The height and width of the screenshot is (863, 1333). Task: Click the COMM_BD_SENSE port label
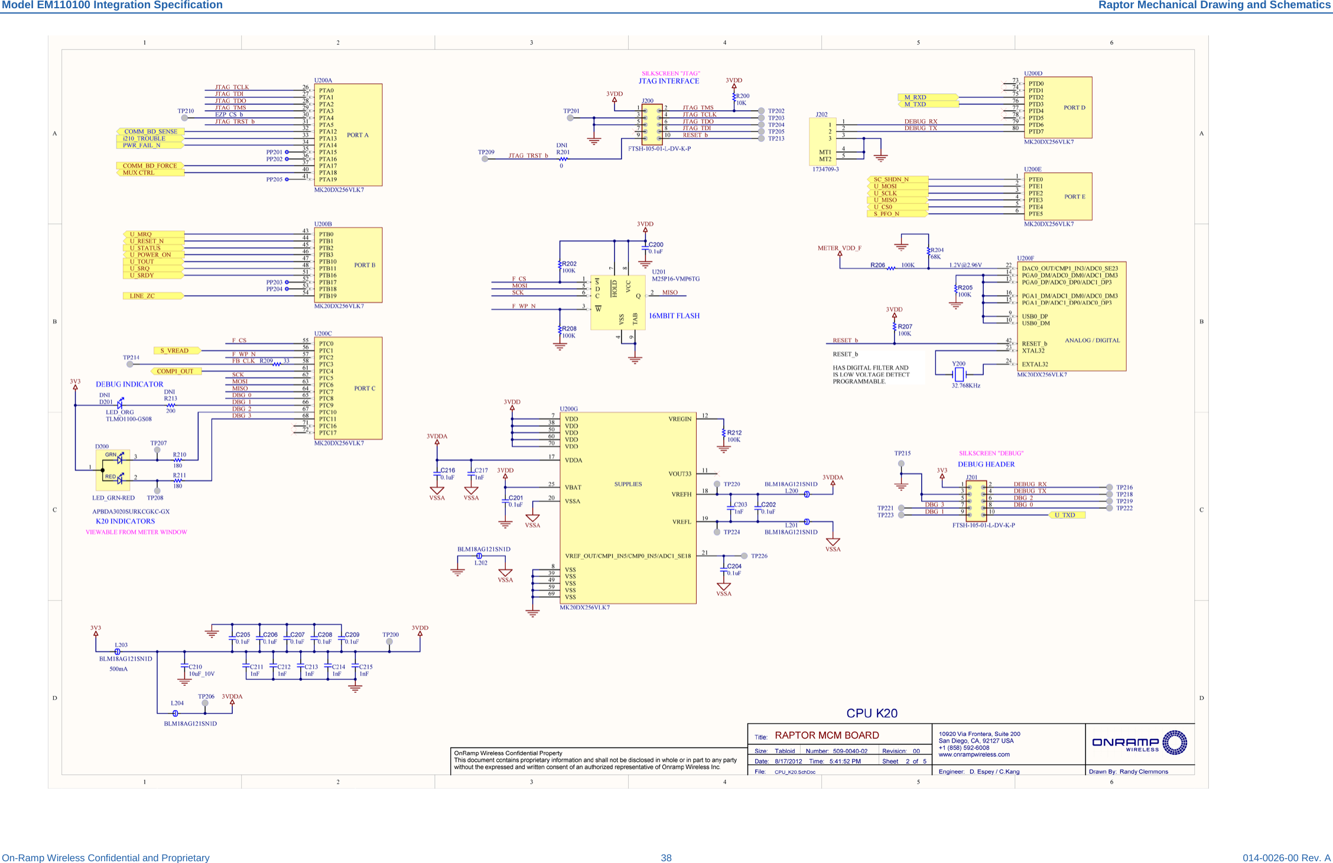[151, 132]
